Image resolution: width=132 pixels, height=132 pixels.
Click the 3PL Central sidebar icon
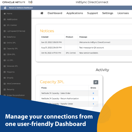[x=4, y=25]
